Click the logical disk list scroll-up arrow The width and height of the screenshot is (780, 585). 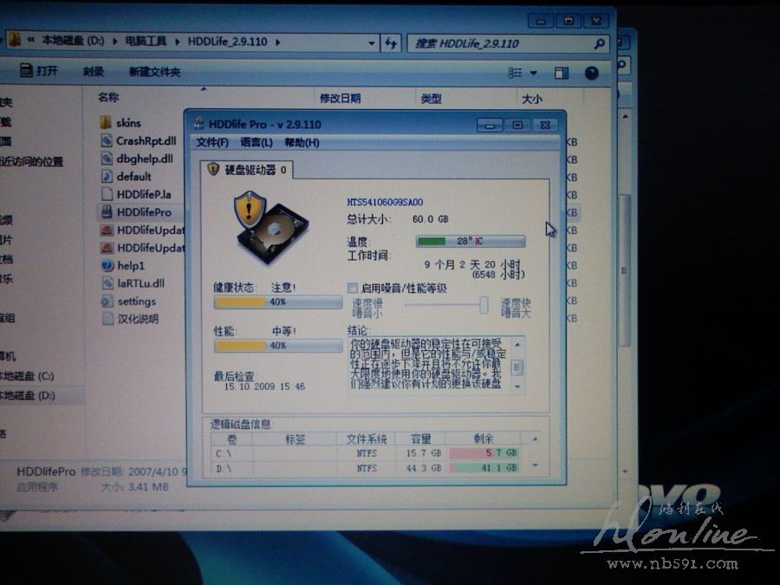click(536, 439)
